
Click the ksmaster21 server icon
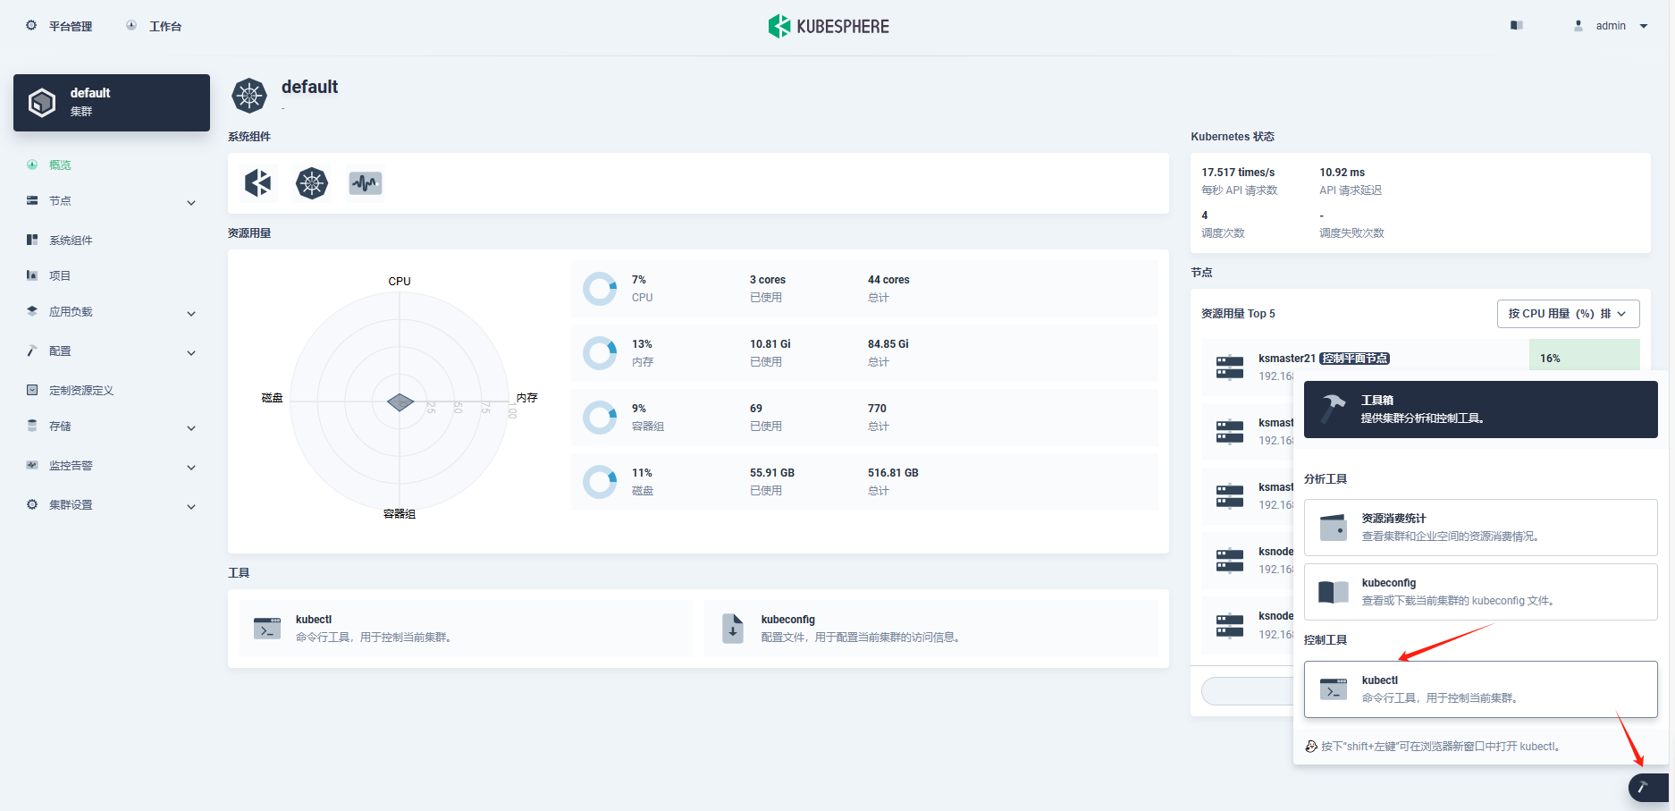point(1230,367)
